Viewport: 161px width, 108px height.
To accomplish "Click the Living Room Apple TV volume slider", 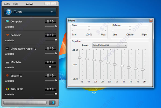I will click(x=51, y=53).
